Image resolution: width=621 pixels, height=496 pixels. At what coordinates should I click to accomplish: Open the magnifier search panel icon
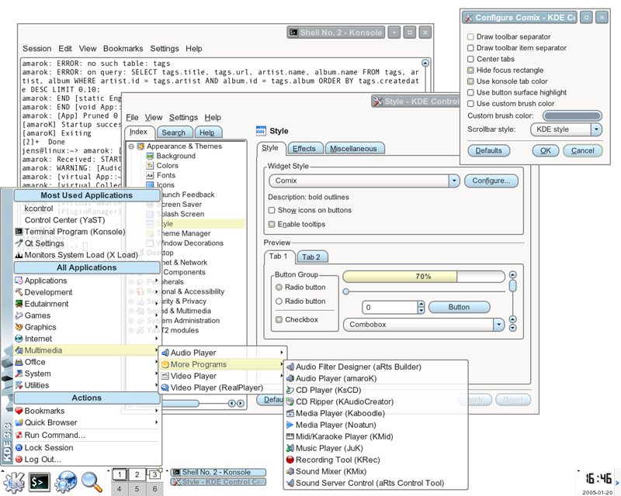pyautogui.click(x=92, y=482)
